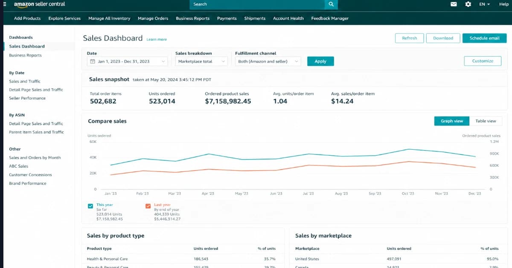Open Feedback Manager menu
This screenshot has width=512, height=268.
(x=330, y=18)
